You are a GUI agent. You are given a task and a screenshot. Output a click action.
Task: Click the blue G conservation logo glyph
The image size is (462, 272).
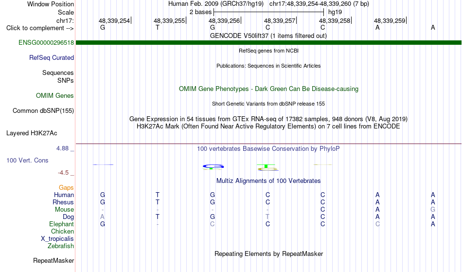[213, 166]
